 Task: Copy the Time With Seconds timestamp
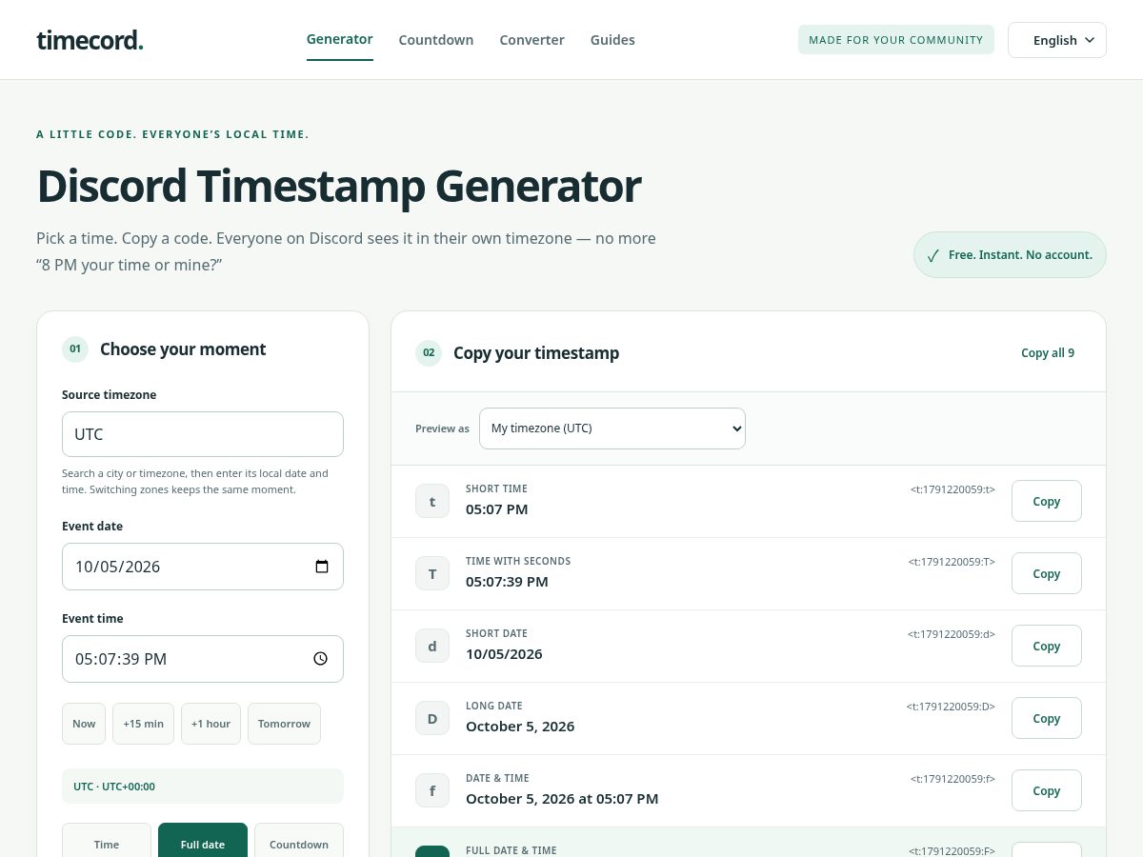click(x=1047, y=573)
